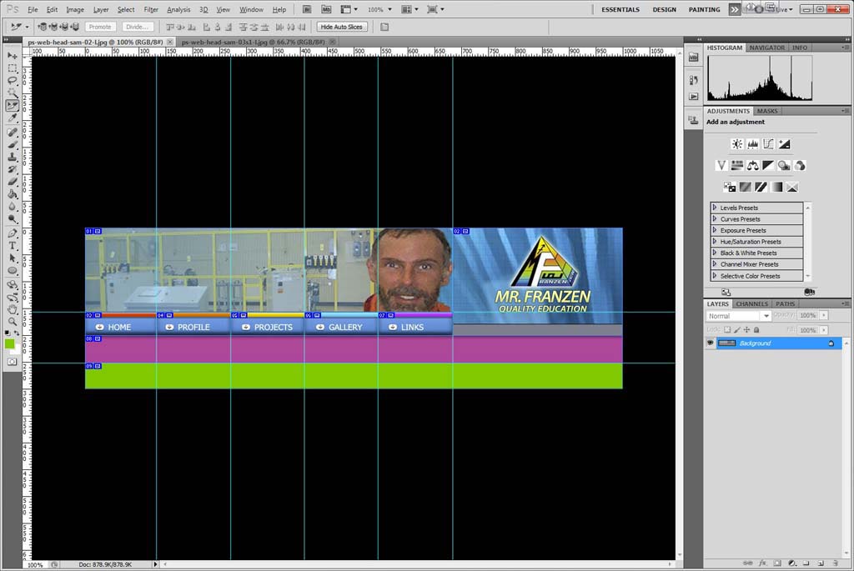Toggle lock position
The height and width of the screenshot is (571, 854).
746,330
